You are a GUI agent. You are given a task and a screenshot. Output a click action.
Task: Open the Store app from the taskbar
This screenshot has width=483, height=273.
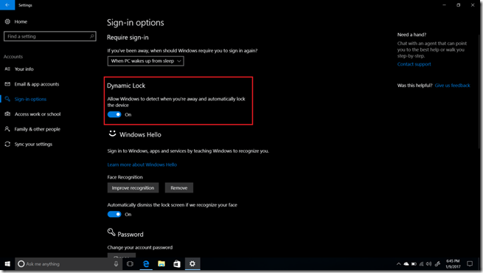tap(177, 263)
